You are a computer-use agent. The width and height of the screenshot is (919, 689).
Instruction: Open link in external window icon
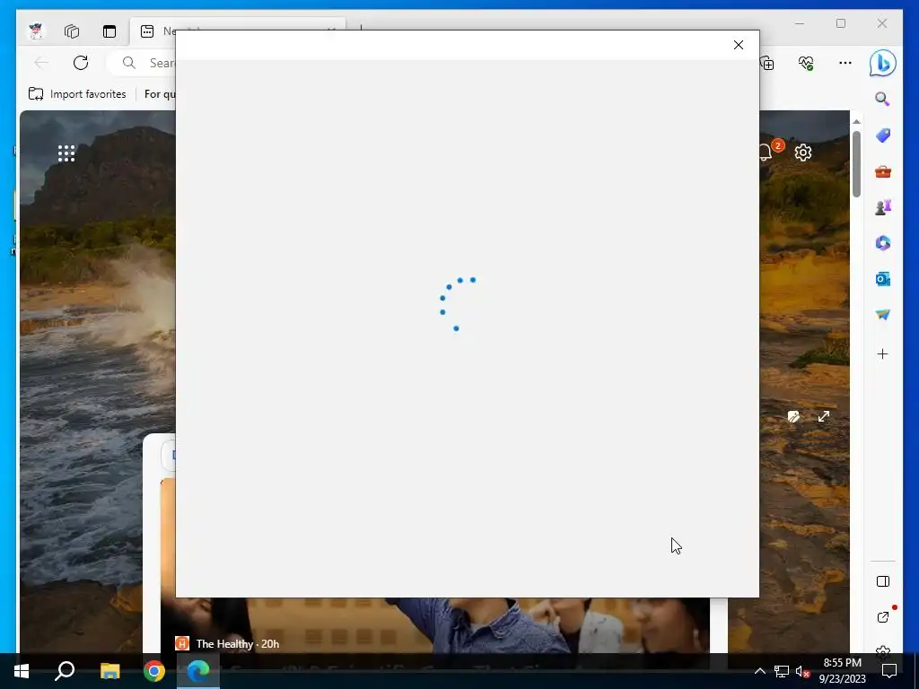tap(883, 617)
